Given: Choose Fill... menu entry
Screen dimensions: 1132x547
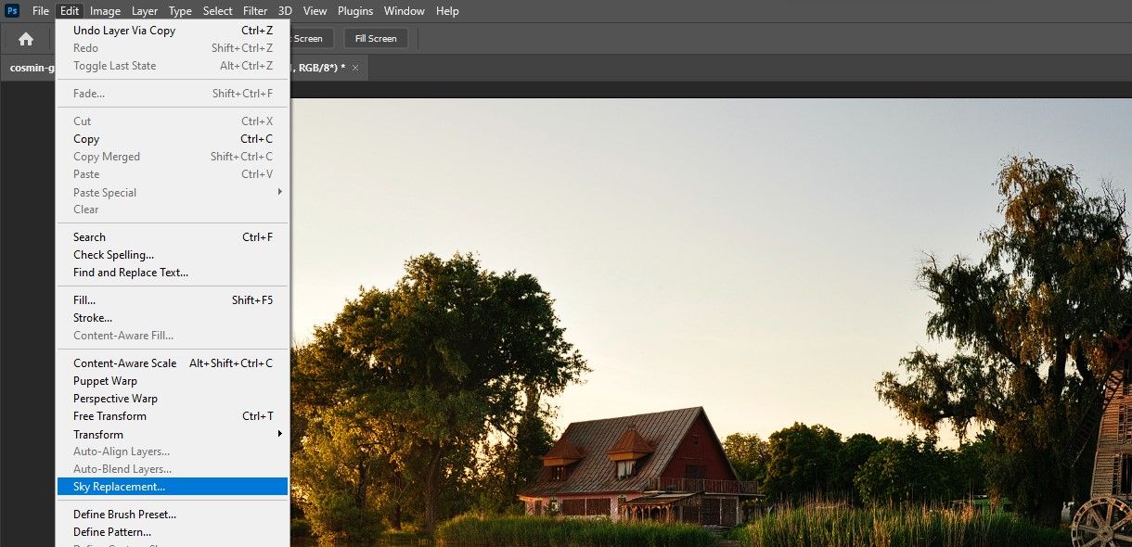Looking at the screenshot, I should [x=173, y=300].
